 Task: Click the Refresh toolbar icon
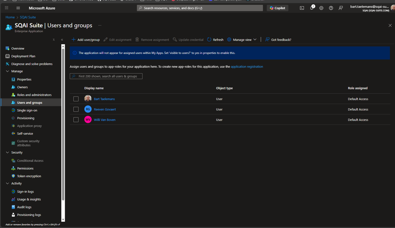pos(209,40)
